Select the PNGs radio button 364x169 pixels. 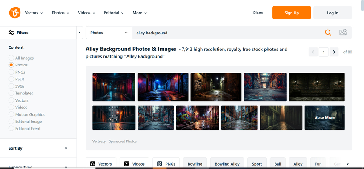click(x=11, y=72)
